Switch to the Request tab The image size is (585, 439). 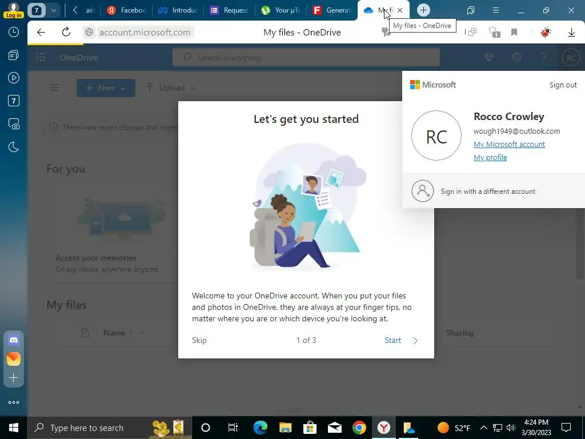pyautogui.click(x=230, y=10)
